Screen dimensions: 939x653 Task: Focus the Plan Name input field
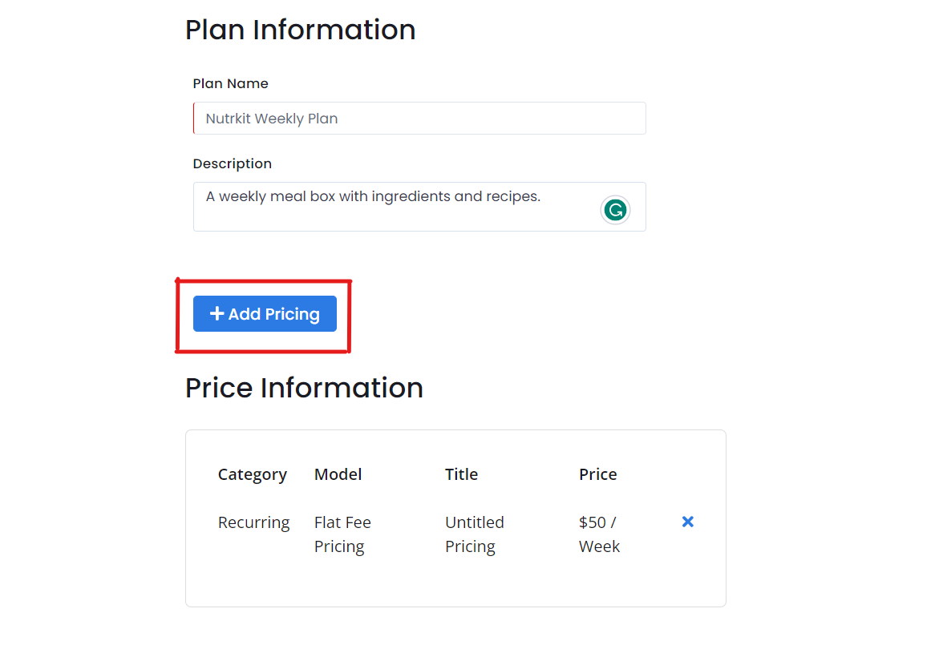(419, 118)
